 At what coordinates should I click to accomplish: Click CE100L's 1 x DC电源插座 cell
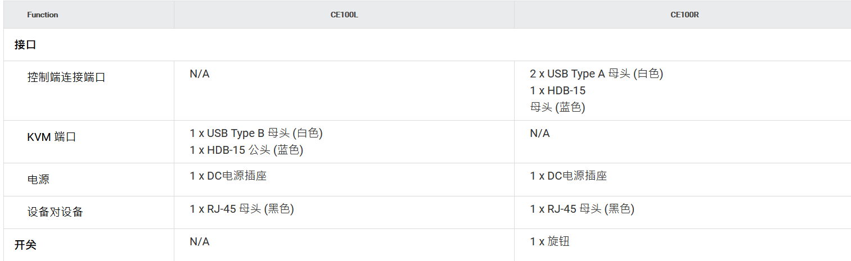(x=228, y=176)
